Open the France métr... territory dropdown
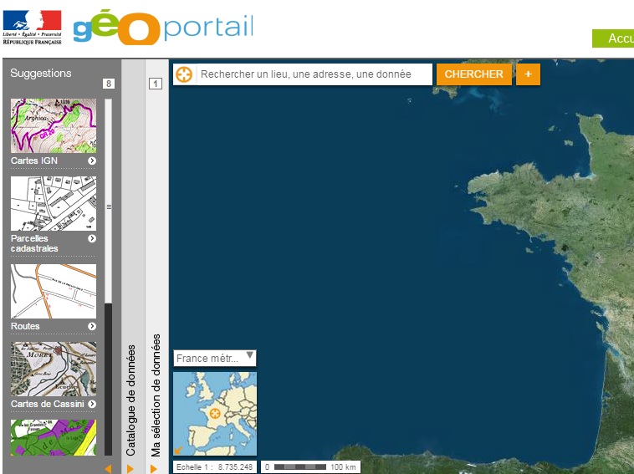Image resolution: width=634 pixels, height=474 pixels. coord(215,358)
